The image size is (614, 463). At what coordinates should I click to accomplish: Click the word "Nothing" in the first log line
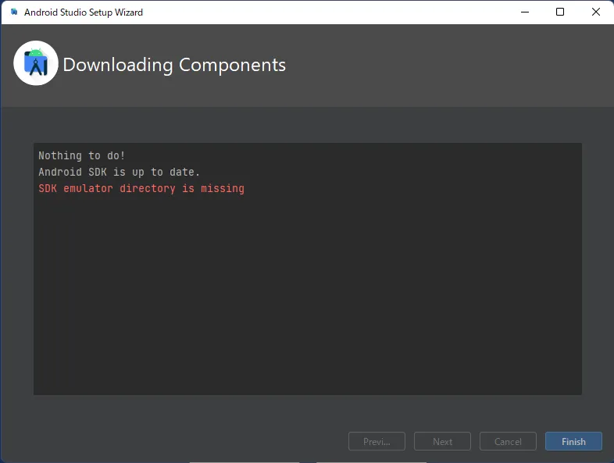[x=60, y=156]
